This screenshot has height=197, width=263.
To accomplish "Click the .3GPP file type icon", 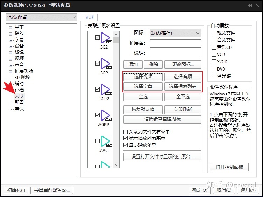I will (106, 115).
